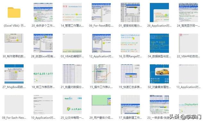Select the 20_合并多个工作 video thumbnail
Image resolution: width=205 pixels, height=123 pixels.
pyautogui.click(x=43, y=13)
